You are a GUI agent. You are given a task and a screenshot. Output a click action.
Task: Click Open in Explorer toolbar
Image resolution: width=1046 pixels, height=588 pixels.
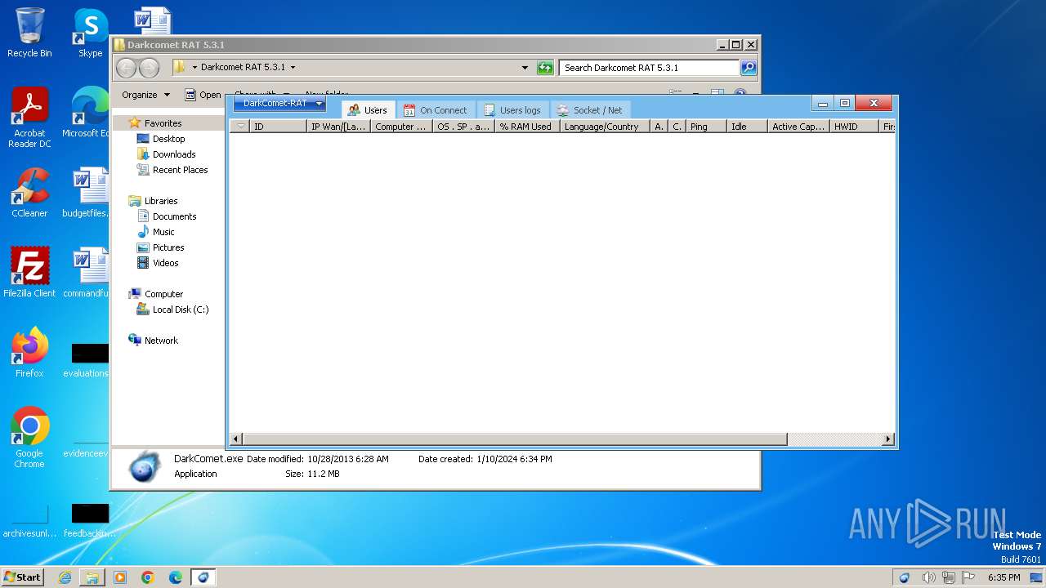tap(203, 95)
